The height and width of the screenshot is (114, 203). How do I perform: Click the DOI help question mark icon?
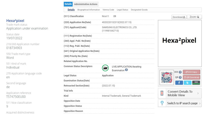click(x=180, y=72)
